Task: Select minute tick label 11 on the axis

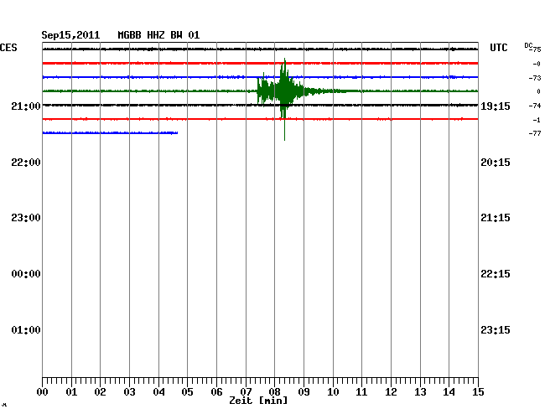Action: pos(361,392)
